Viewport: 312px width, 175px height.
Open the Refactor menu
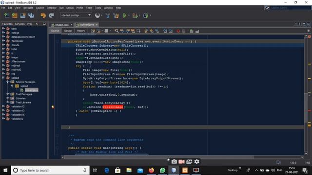[52, 8]
